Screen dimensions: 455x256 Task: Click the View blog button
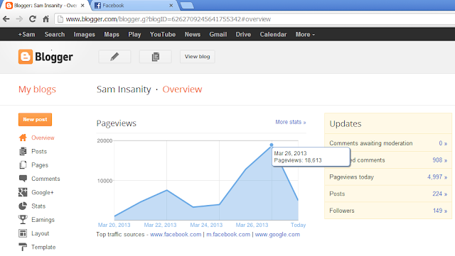coord(198,57)
